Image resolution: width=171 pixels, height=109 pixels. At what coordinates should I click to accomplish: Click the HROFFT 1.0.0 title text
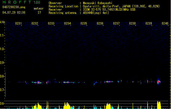coord(21,2)
